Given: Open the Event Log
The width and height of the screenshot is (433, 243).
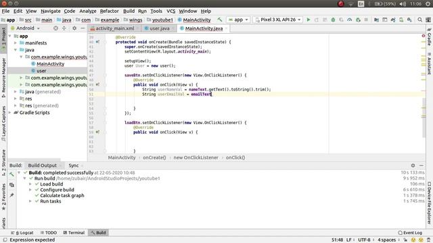Looking at the screenshot, I should (x=410, y=232).
